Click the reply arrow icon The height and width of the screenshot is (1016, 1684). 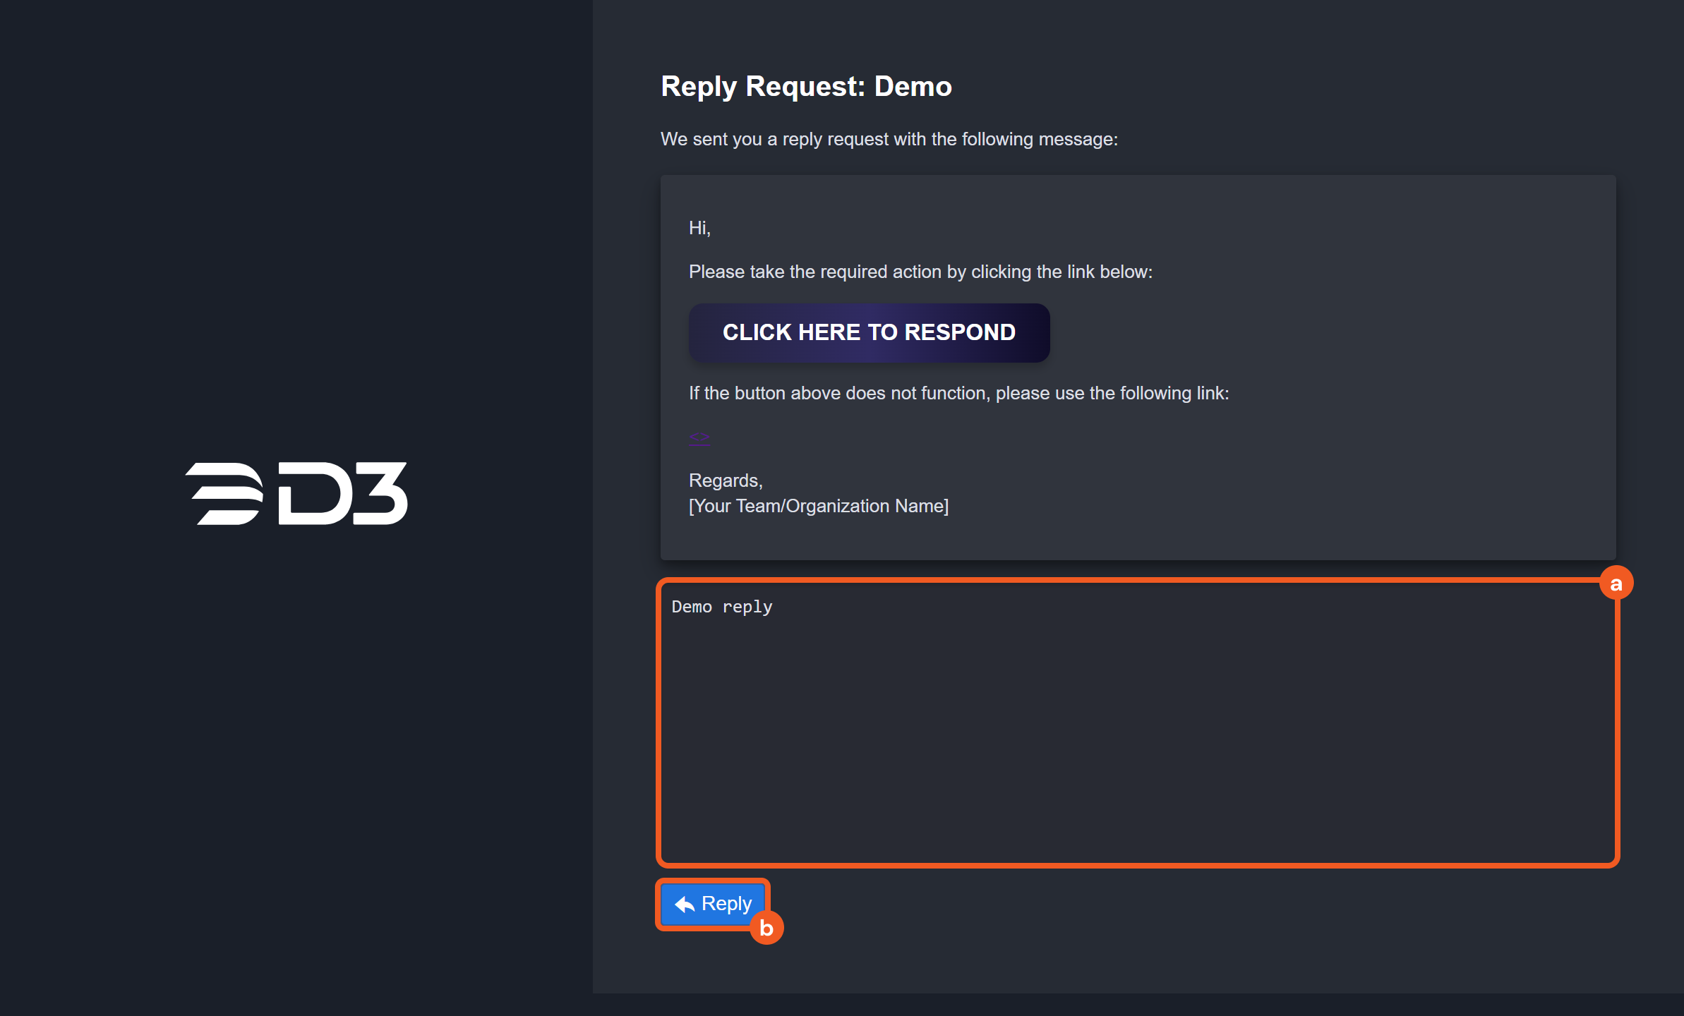[685, 904]
